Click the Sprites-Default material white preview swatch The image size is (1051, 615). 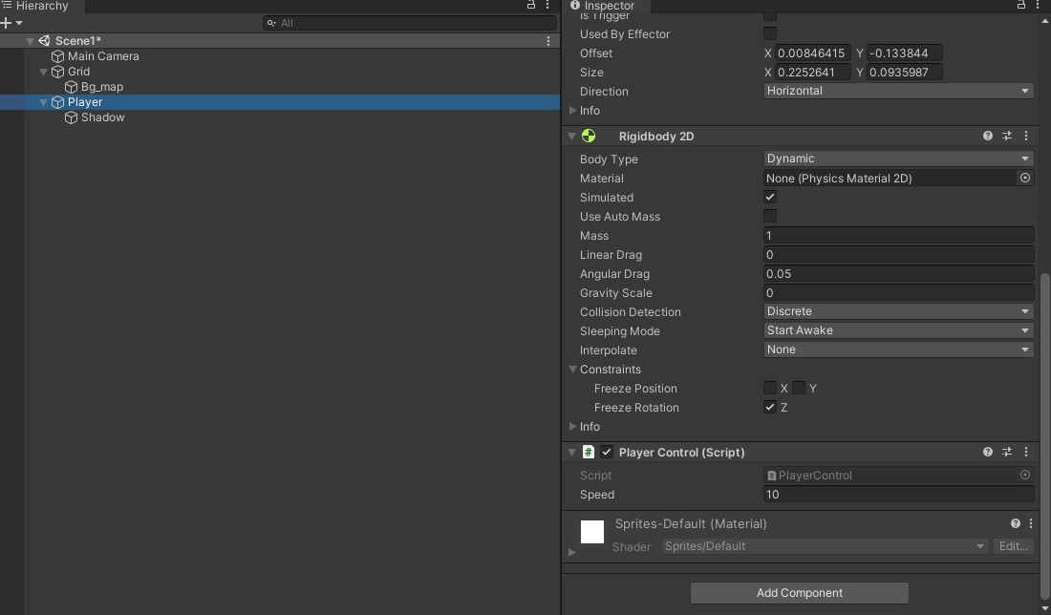click(591, 532)
